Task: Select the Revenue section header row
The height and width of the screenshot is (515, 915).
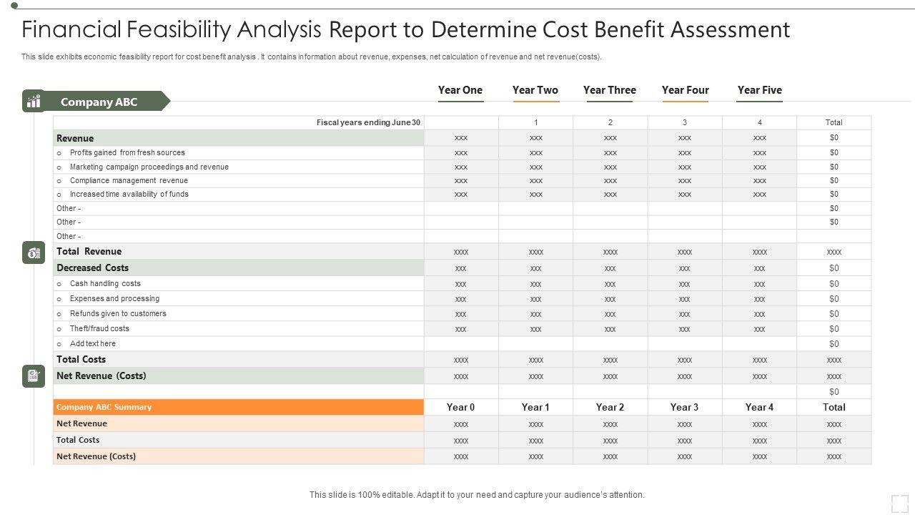Action: click(x=75, y=138)
